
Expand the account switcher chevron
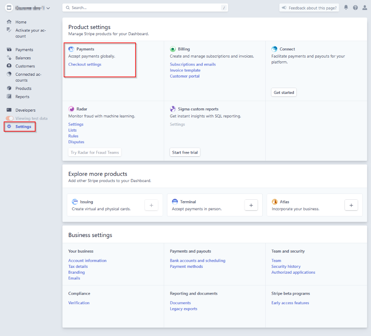[48, 8]
